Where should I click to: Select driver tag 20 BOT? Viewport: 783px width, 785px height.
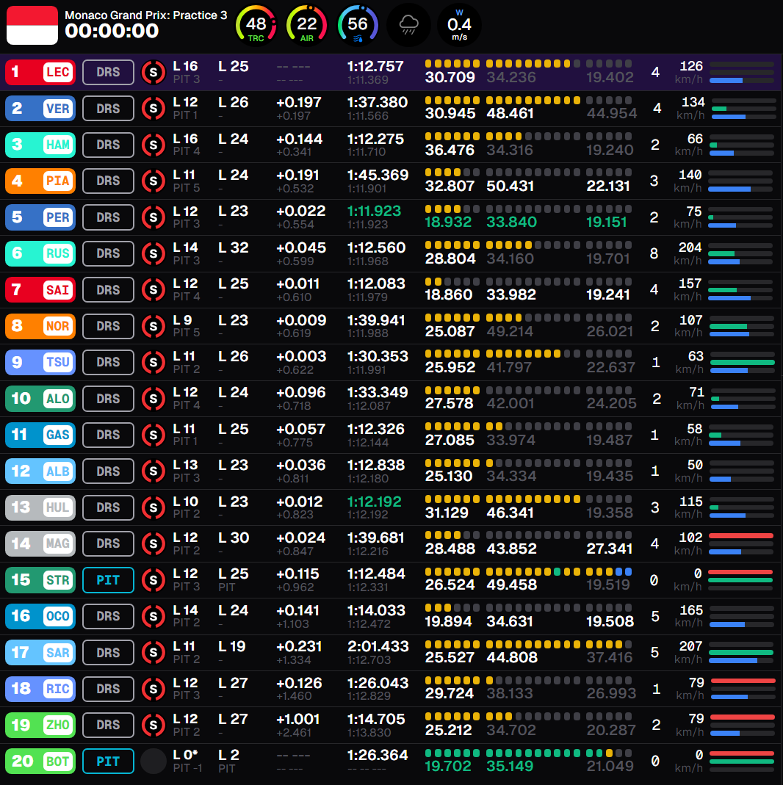40,761
